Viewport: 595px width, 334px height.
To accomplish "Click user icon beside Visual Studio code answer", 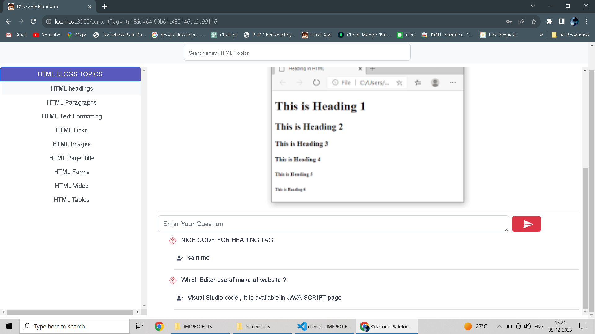I will pyautogui.click(x=179, y=298).
